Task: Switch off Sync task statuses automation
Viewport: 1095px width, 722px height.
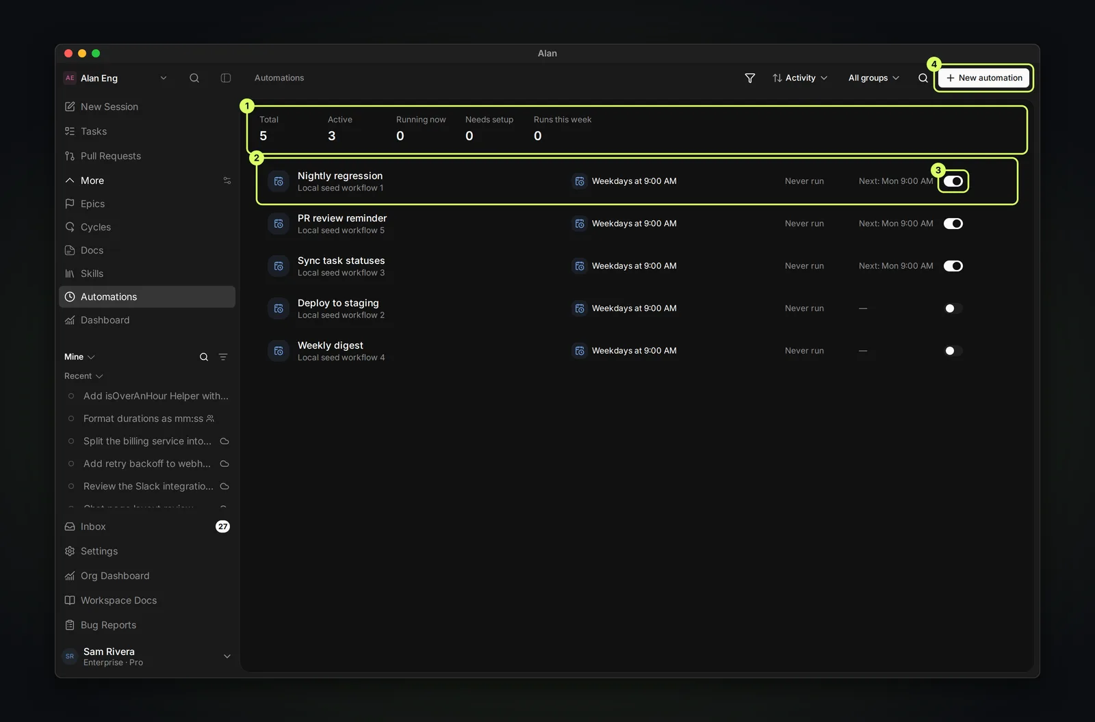Action: [x=953, y=266]
